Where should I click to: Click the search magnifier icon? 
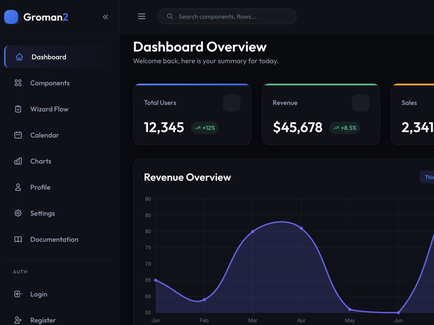(x=170, y=16)
